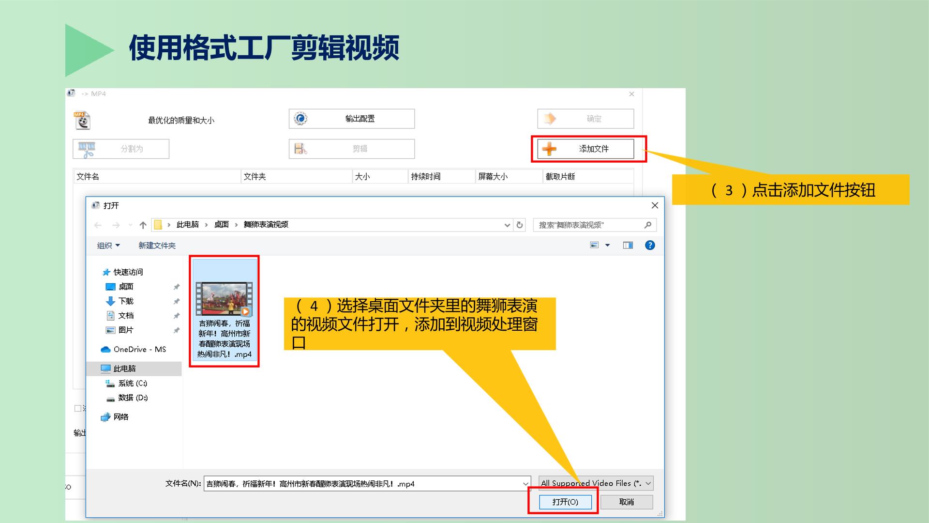Click the 文件名 column header
The image size is (929, 523).
tap(157, 177)
